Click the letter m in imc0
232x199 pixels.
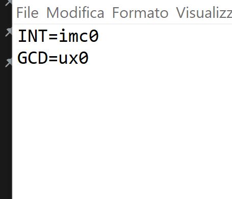pyautogui.click(x=73, y=37)
